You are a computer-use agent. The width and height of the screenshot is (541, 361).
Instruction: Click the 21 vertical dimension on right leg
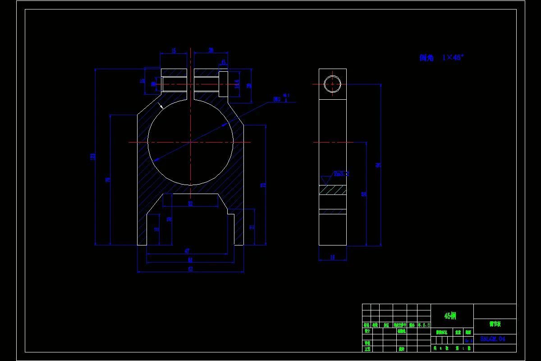(x=252, y=227)
